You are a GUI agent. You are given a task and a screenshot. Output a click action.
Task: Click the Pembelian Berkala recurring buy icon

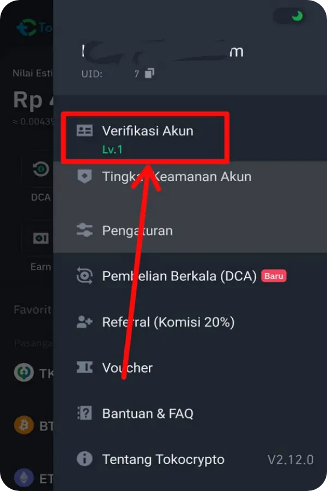[x=84, y=276]
